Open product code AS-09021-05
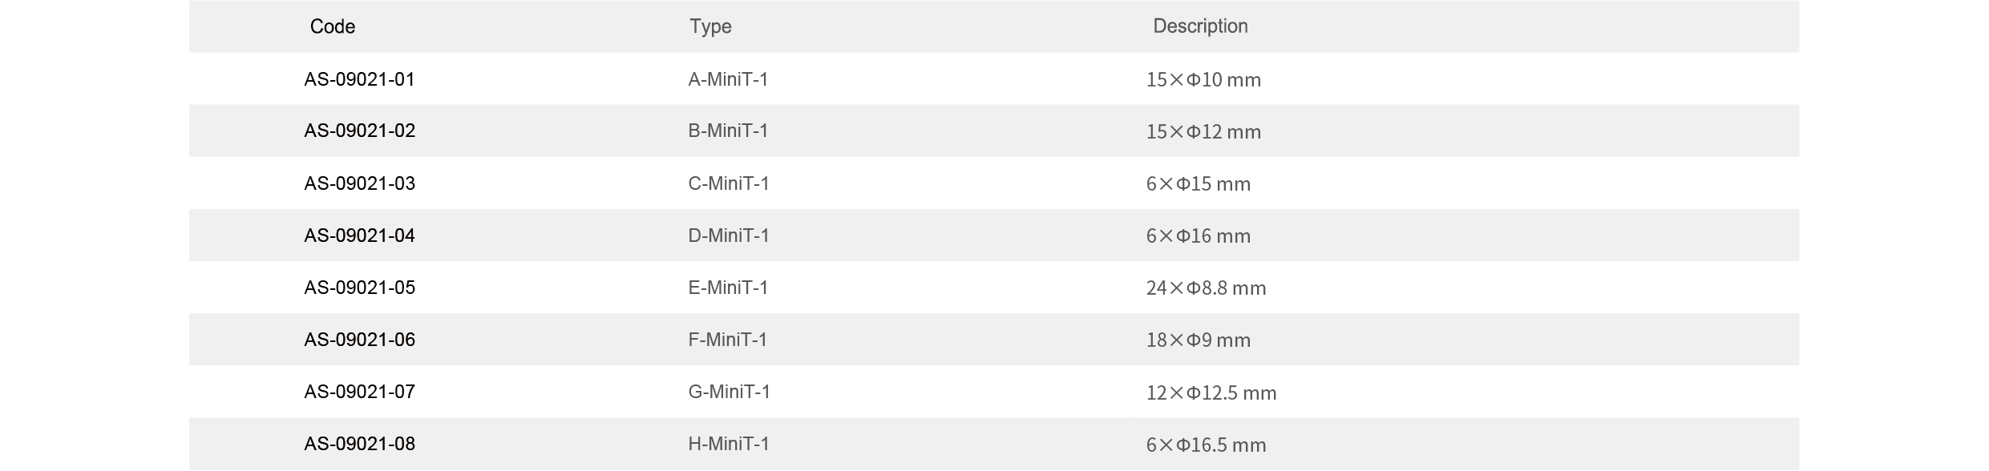 [x=359, y=288]
